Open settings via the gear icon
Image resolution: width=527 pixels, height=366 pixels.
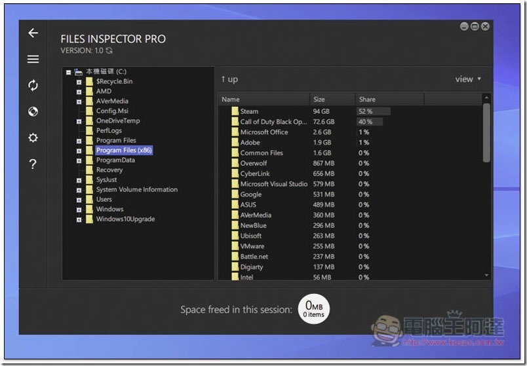point(33,137)
